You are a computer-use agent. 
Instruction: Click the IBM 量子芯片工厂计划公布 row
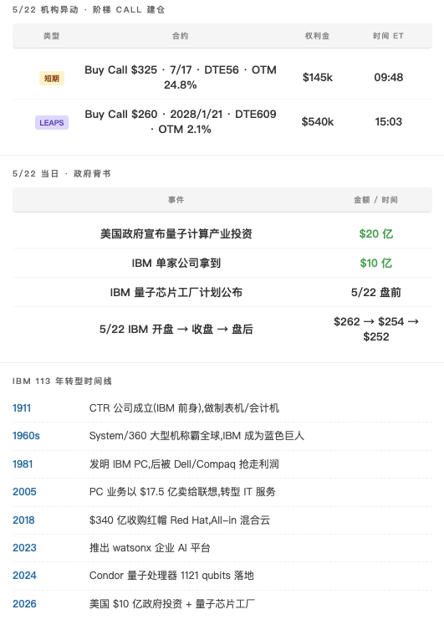(x=222, y=292)
